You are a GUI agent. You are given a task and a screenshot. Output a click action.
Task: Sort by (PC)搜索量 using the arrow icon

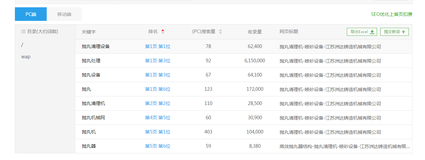point(220,32)
